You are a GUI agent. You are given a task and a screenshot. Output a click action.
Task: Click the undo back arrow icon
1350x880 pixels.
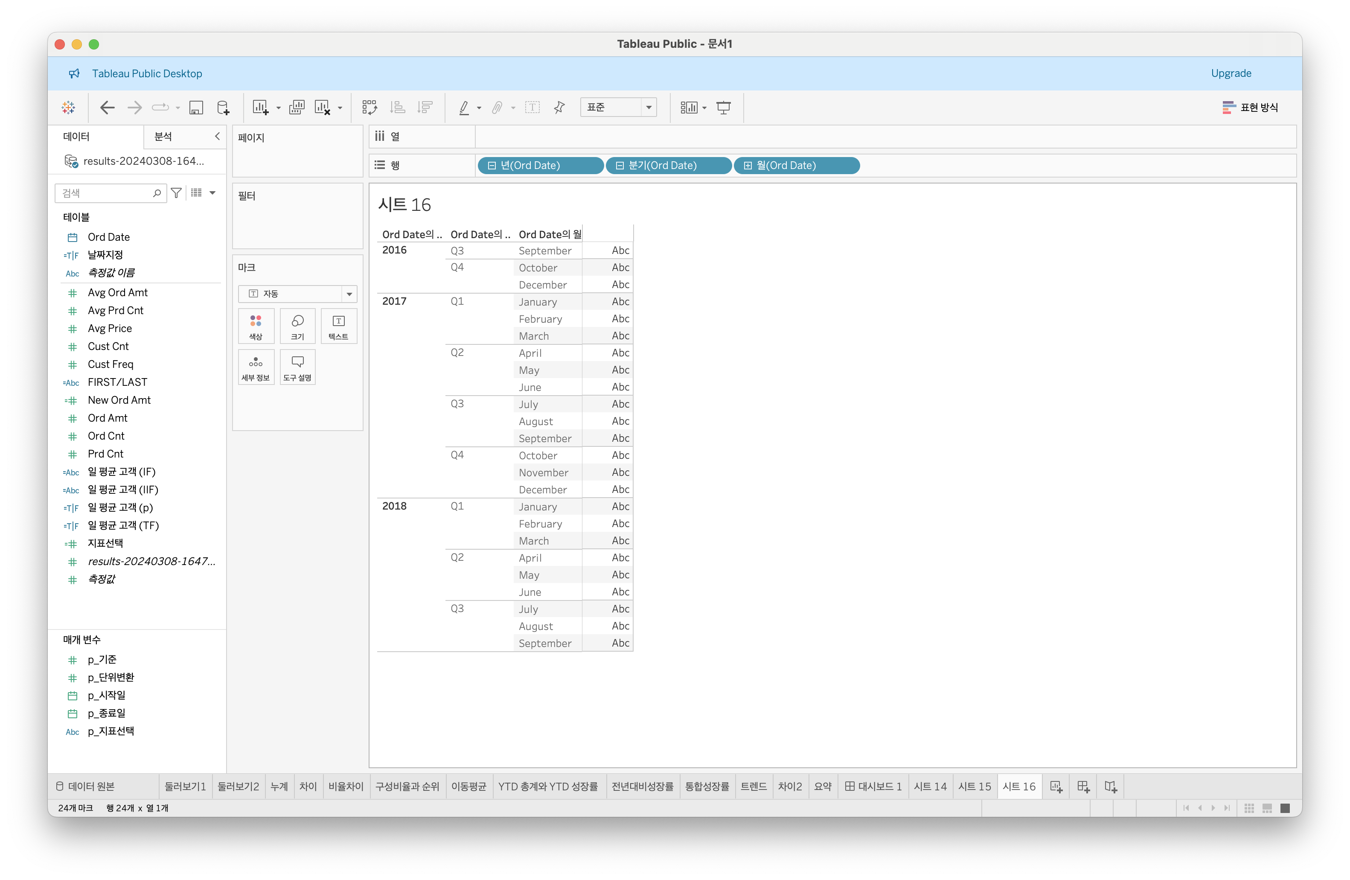tap(107, 107)
